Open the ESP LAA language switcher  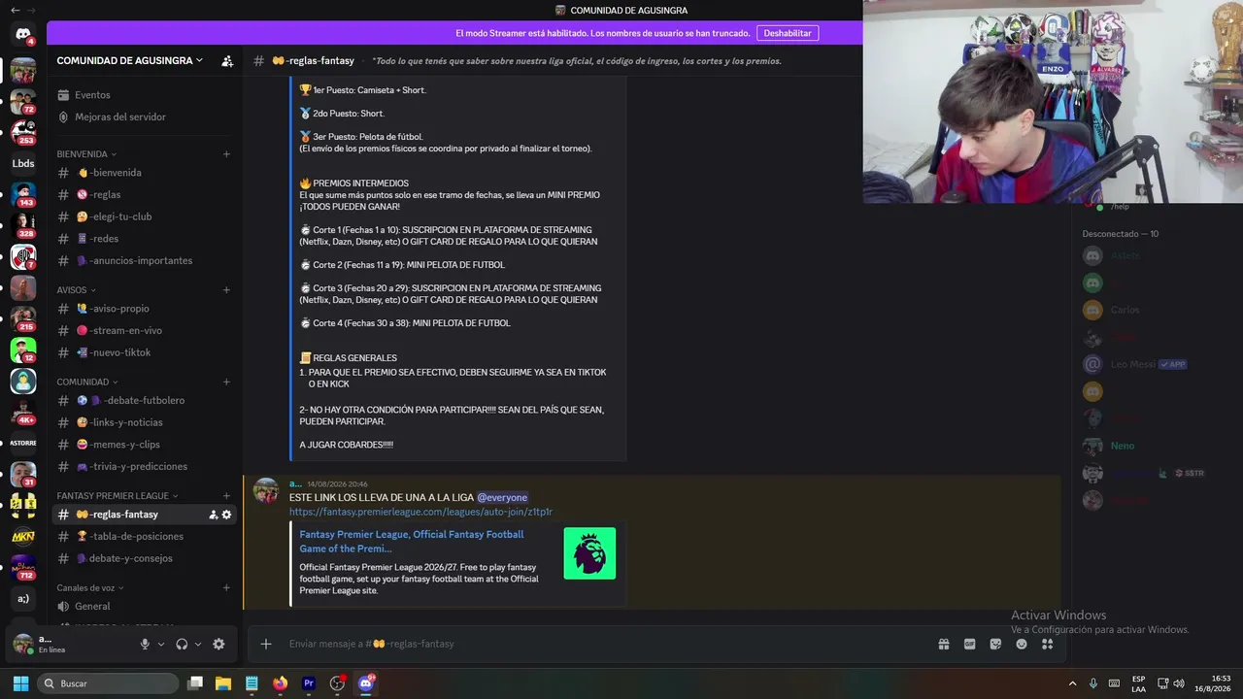pos(1138,683)
